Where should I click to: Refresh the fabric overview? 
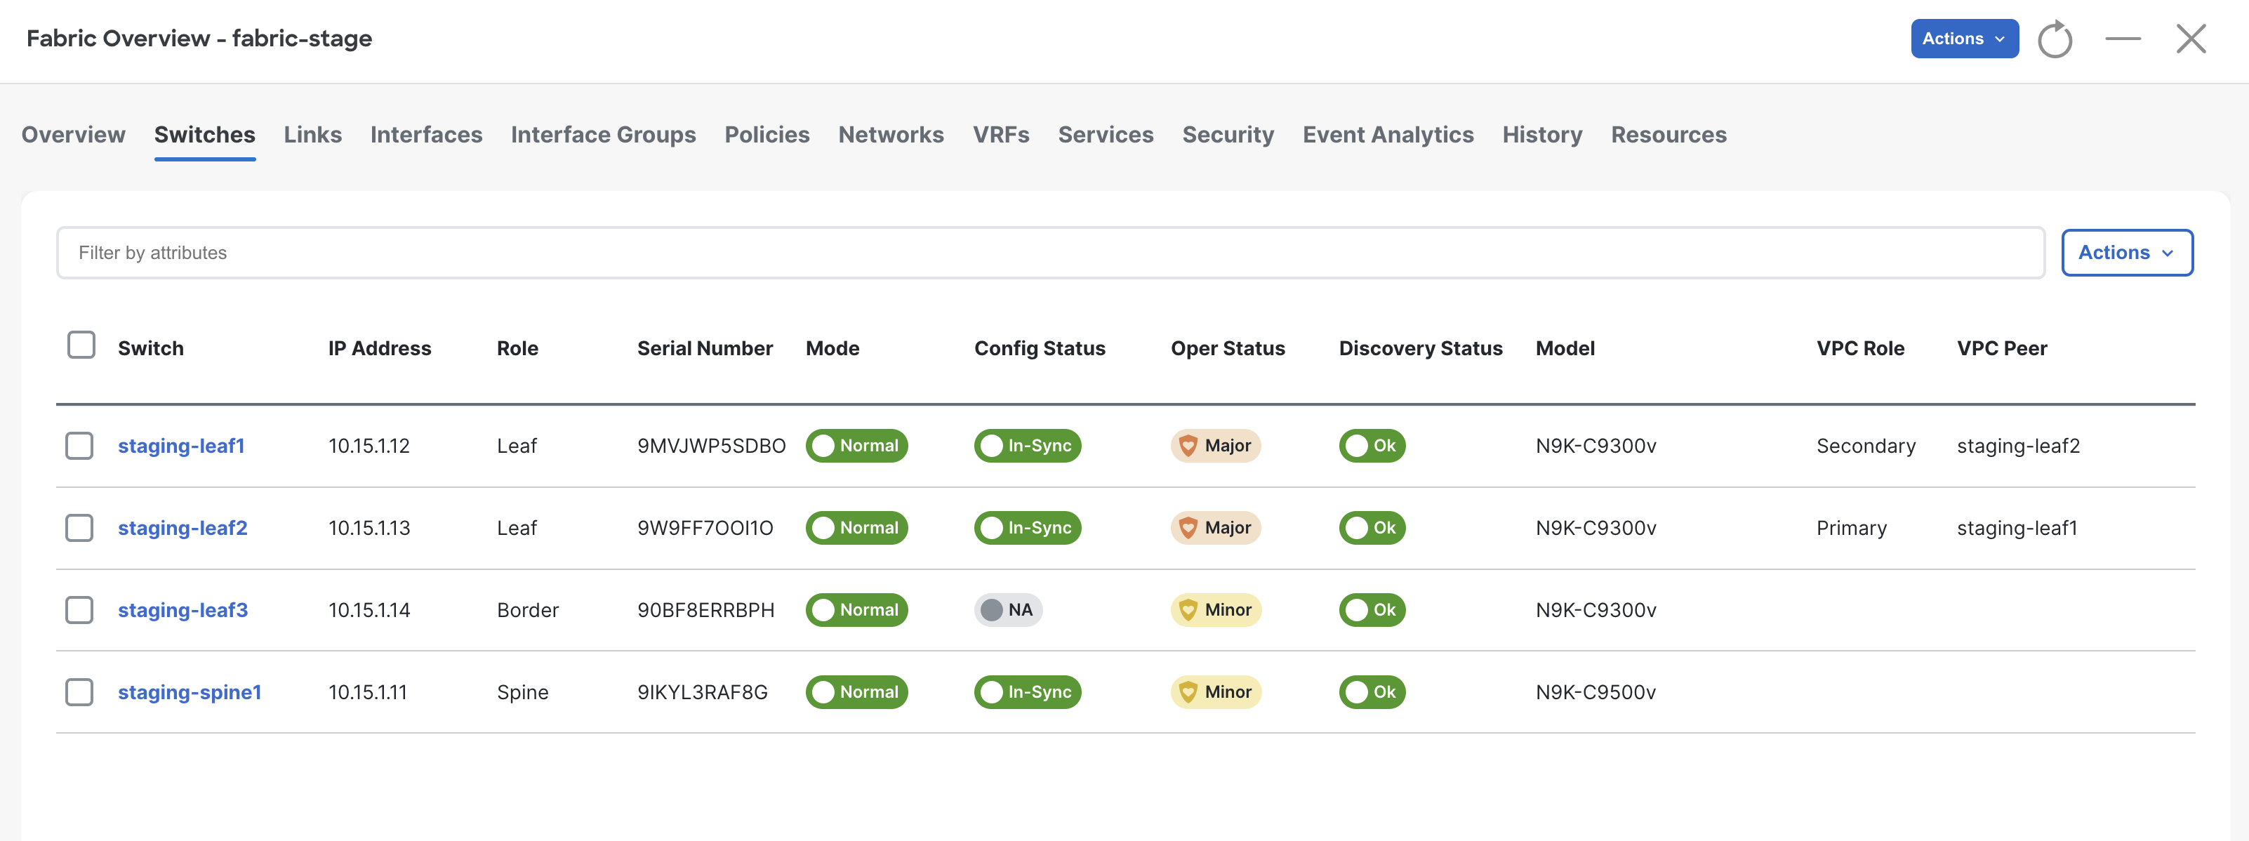tap(2055, 39)
